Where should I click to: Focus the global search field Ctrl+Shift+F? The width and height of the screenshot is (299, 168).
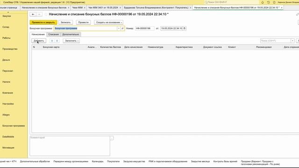click(231, 2)
